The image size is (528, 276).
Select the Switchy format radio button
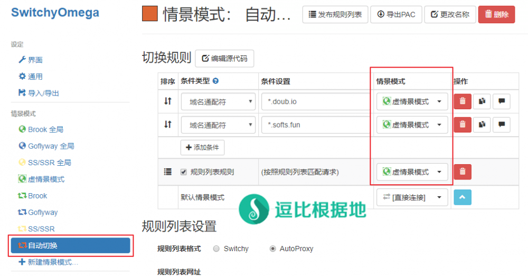216,249
